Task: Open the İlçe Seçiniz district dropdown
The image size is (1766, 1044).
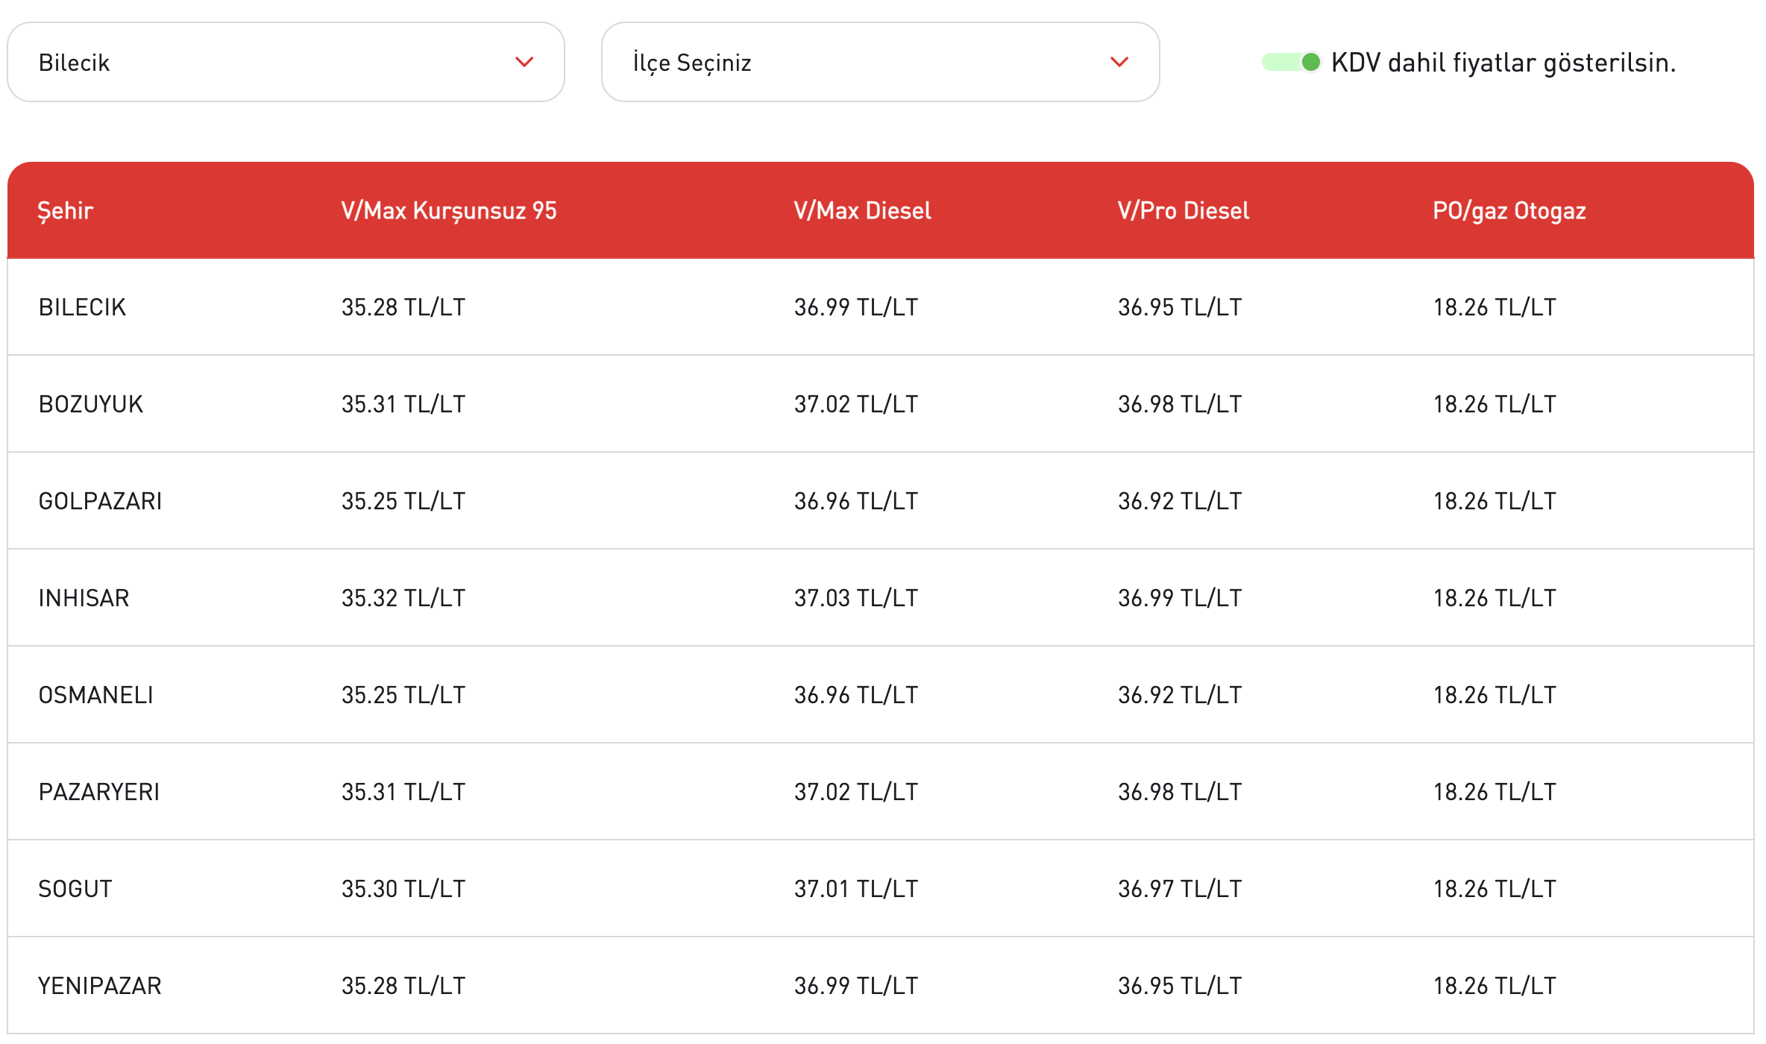Action: (880, 62)
